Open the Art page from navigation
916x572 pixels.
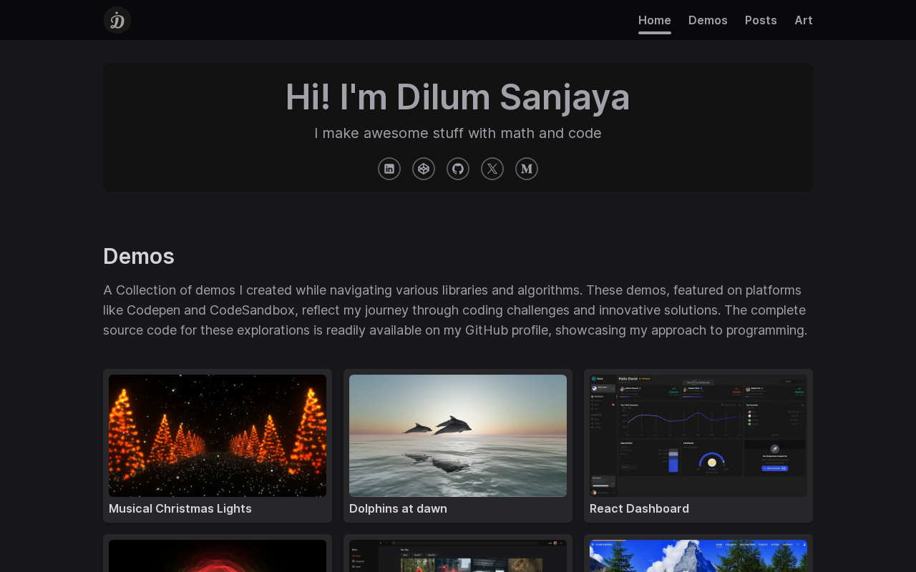coord(803,20)
